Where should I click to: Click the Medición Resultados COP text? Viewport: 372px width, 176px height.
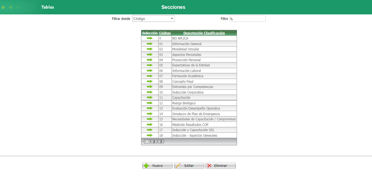[190, 125]
